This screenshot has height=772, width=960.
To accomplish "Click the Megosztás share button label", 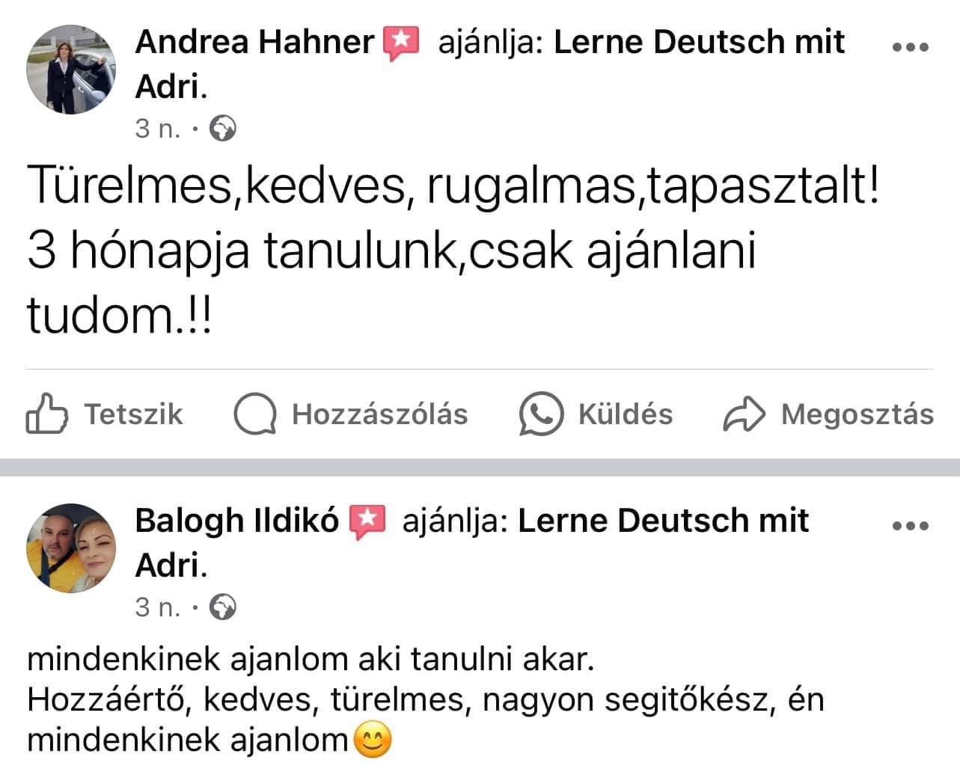I will point(857,414).
